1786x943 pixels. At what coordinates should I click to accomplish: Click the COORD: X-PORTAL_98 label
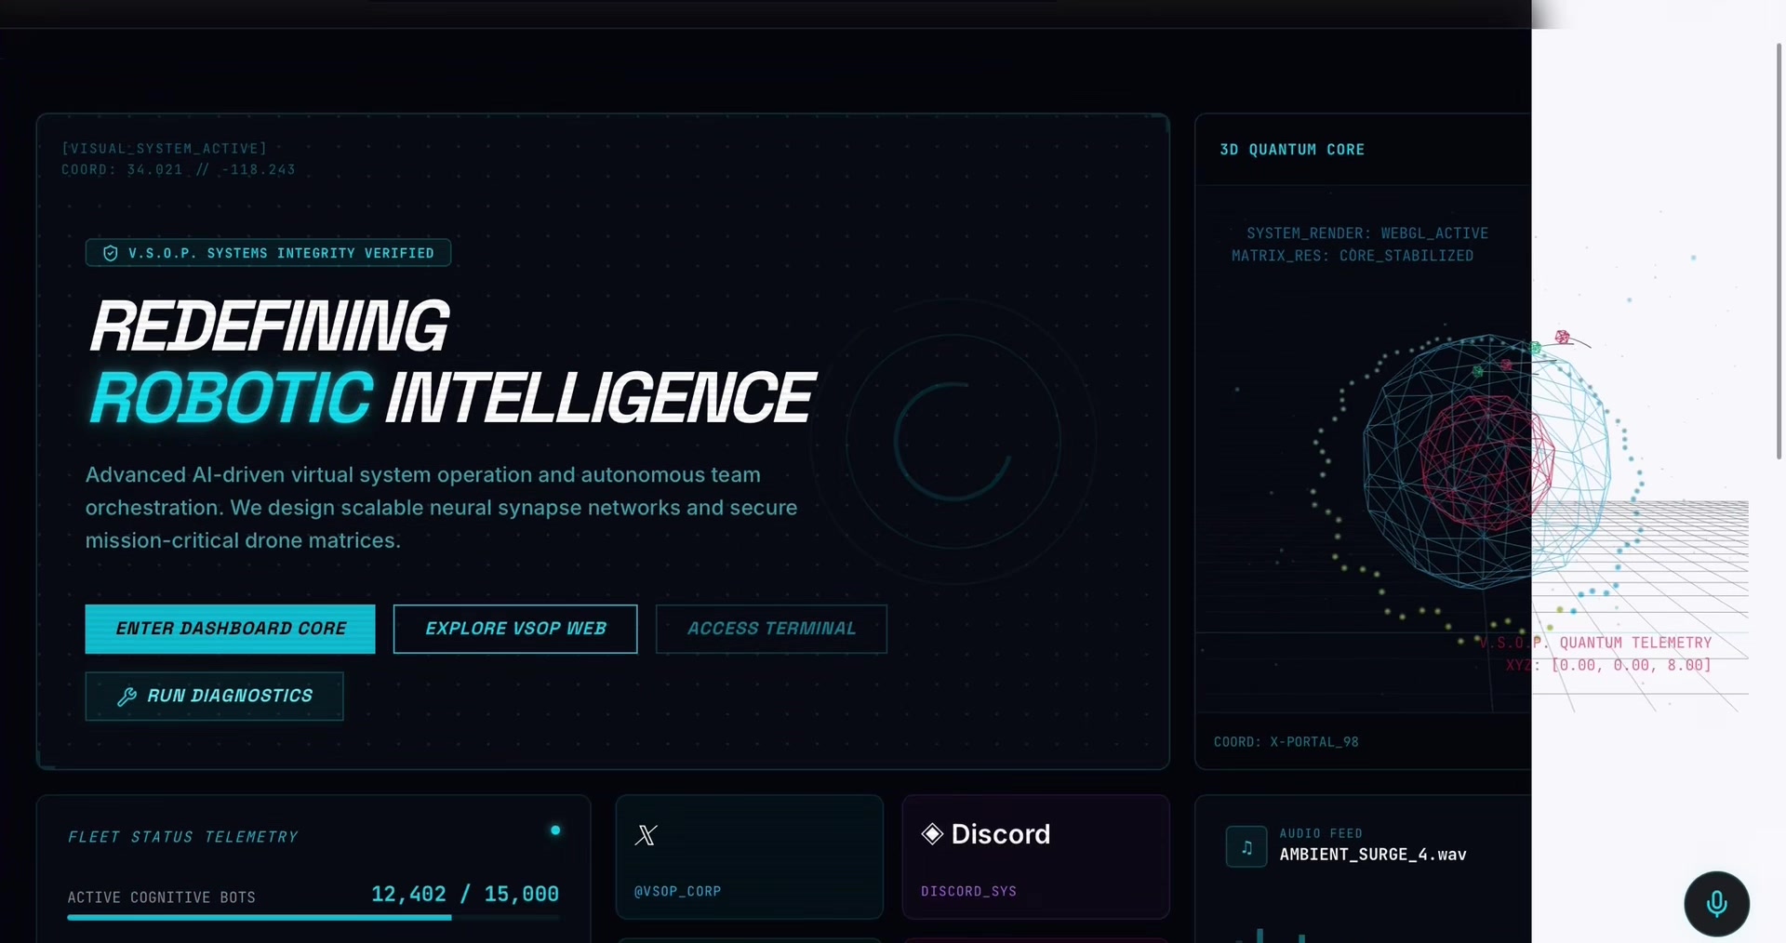click(1286, 742)
